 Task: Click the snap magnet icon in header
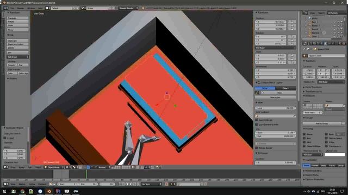(142, 167)
